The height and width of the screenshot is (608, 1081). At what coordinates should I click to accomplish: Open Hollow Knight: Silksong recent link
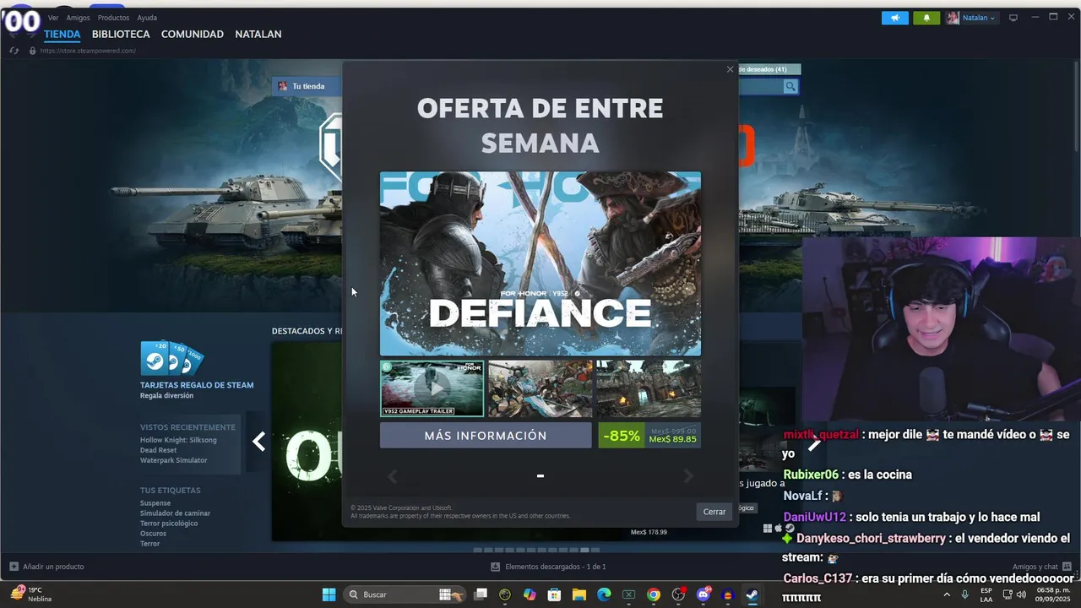pyautogui.click(x=178, y=440)
